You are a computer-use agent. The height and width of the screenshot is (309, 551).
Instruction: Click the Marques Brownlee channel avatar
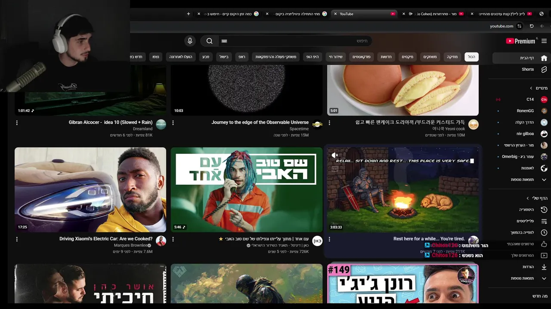161,241
